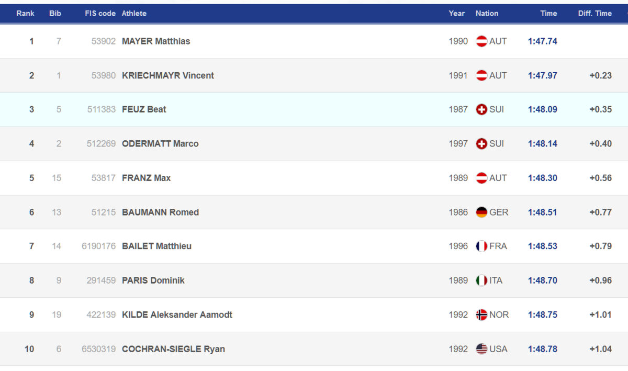Click Italy flag icon in PARIS Dominik row
Screen dimensions: 628x371
point(481,280)
